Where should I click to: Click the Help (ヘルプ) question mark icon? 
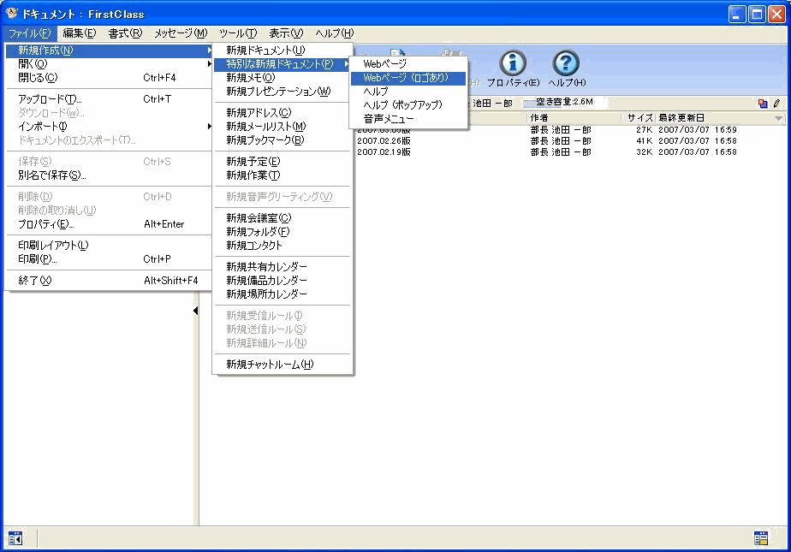tap(566, 63)
